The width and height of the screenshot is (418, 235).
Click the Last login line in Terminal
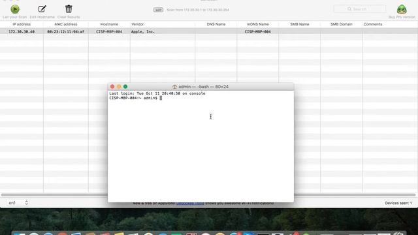(x=157, y=93)
